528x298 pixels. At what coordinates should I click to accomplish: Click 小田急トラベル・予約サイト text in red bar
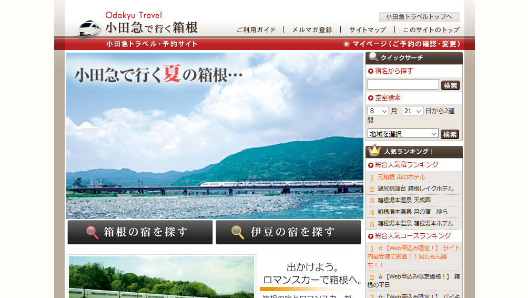coord(152,44)
